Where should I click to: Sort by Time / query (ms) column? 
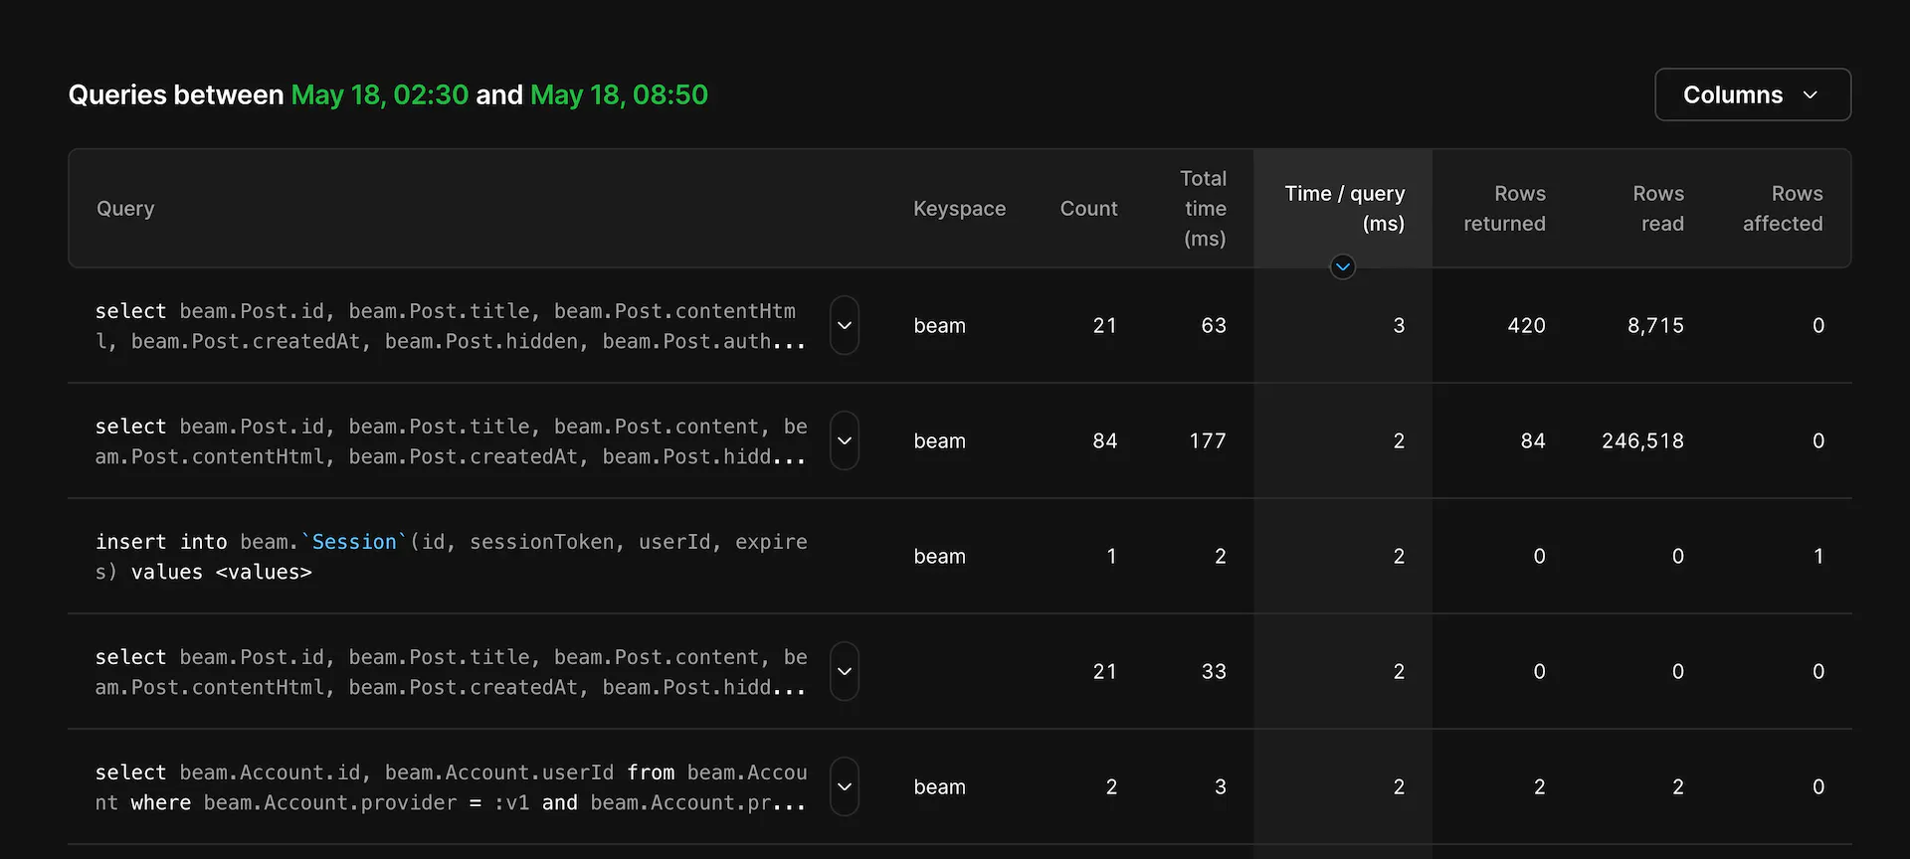[x=1344, y=208]
